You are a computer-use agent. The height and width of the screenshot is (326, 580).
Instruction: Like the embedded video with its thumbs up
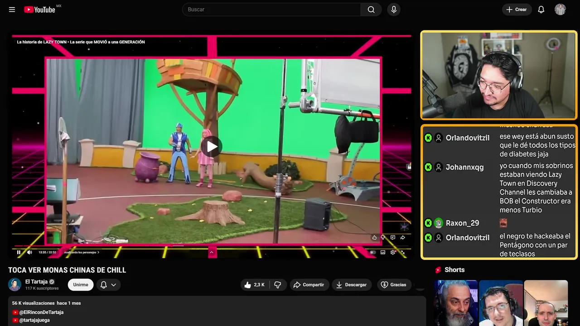click(374, 237)
